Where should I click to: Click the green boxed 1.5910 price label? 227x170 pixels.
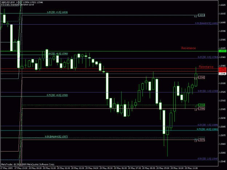pos(201,105)
